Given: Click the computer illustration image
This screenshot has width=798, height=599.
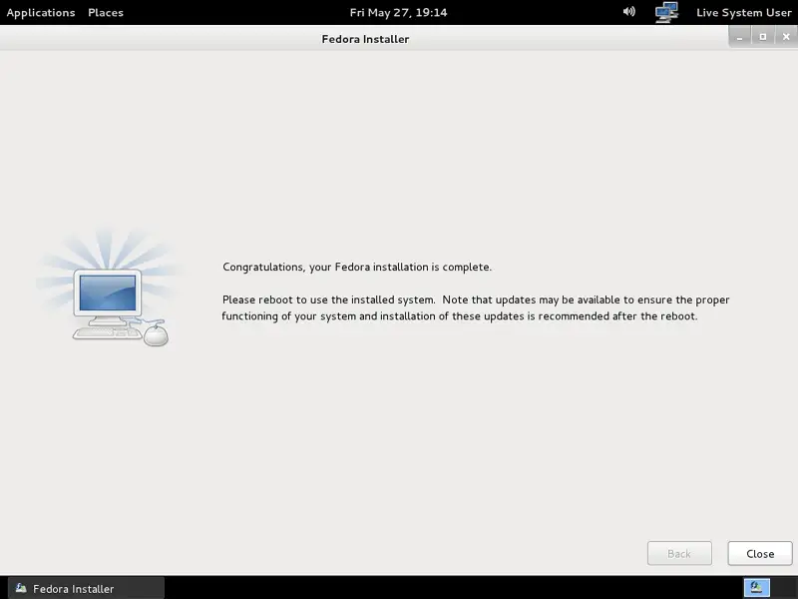Looking at the screenshot, I should (x=108, y=289).
